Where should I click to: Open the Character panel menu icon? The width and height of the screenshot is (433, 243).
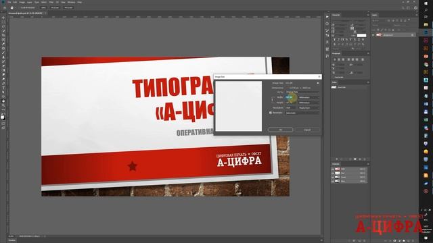click(x=368, y=15)
